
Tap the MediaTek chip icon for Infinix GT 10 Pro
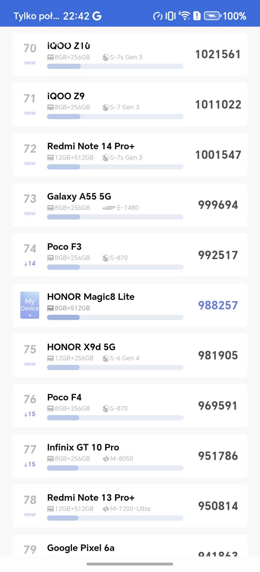[x=106, y=459]
